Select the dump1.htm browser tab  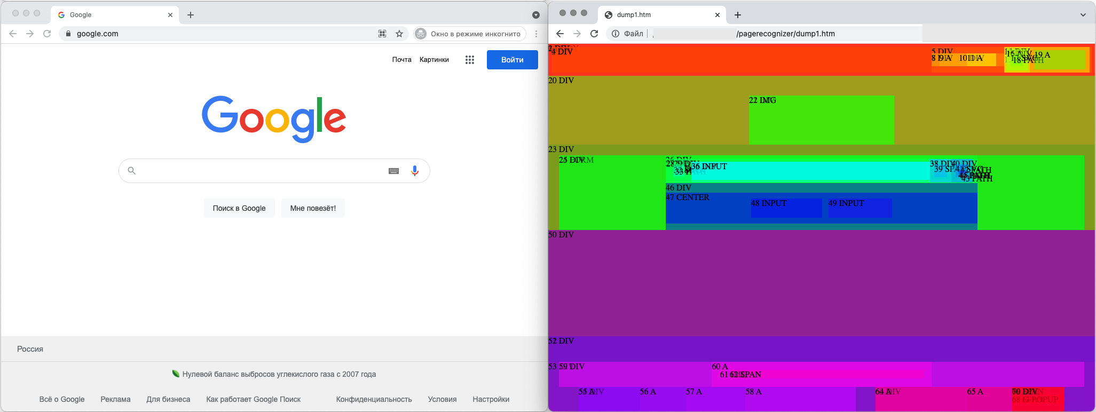point(660,15)
